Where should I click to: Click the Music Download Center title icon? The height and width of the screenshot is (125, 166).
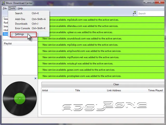tap(3, 3)
